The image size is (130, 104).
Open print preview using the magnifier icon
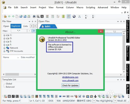point(38,16)
